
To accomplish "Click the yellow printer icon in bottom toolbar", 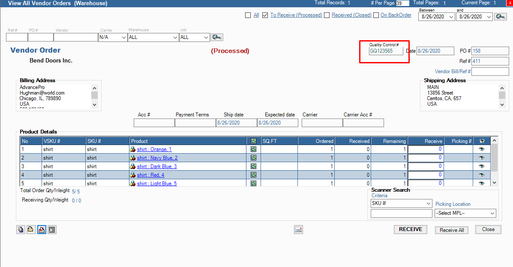I will pyautogui.click(x=31, y=230).
